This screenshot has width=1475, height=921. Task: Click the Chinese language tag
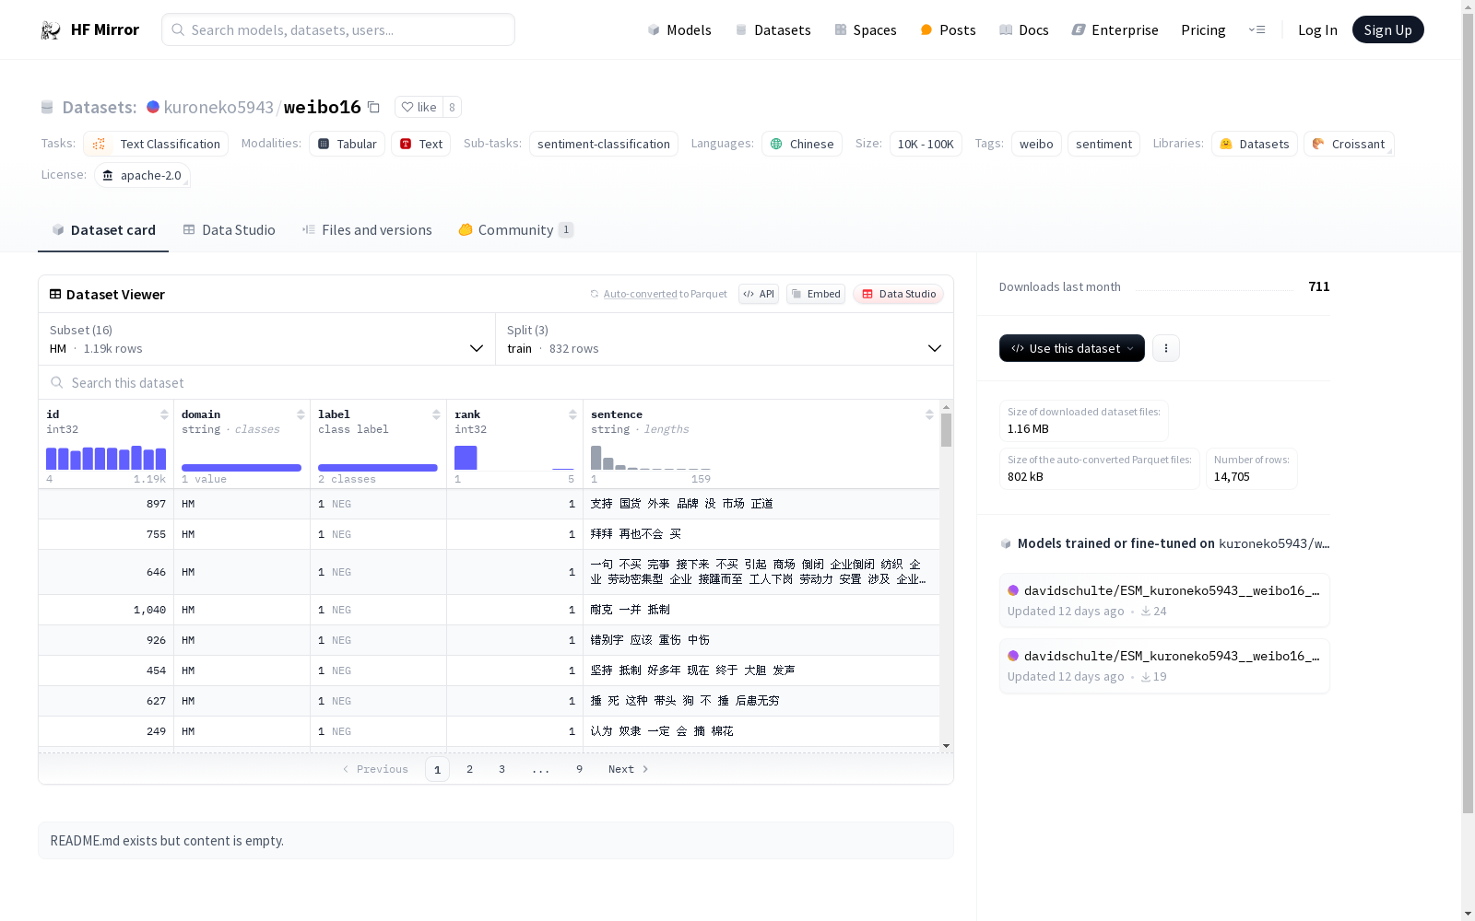tap(802, 144)
